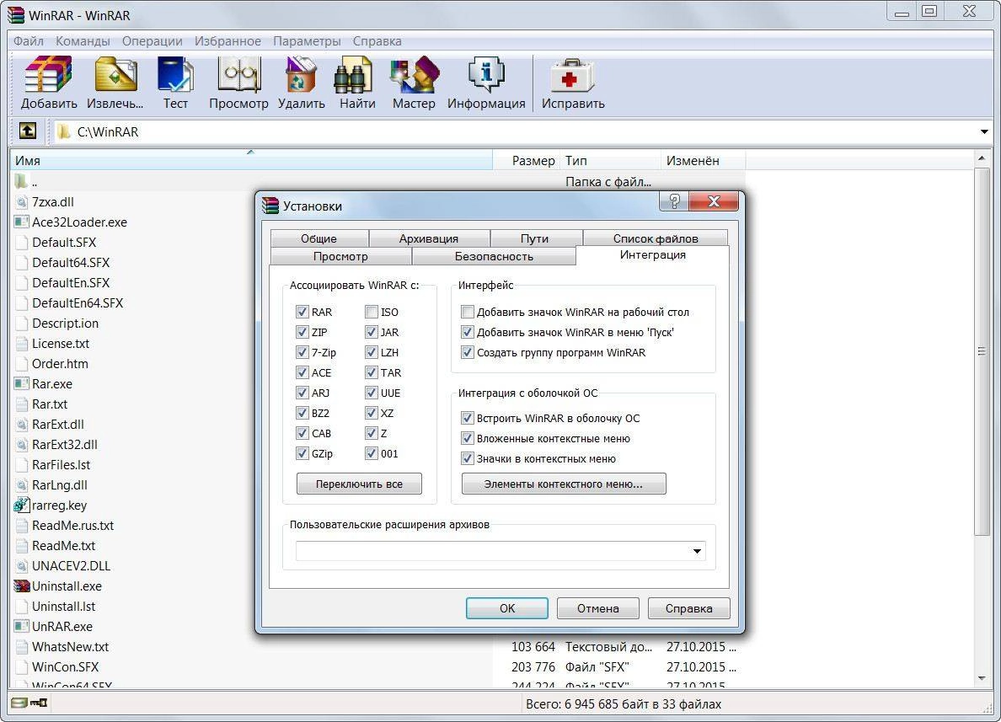The height and width of the screenshot is (722, 1001).
Task: Select the parent folder ".." icon
Action: (x=21, y=181)
